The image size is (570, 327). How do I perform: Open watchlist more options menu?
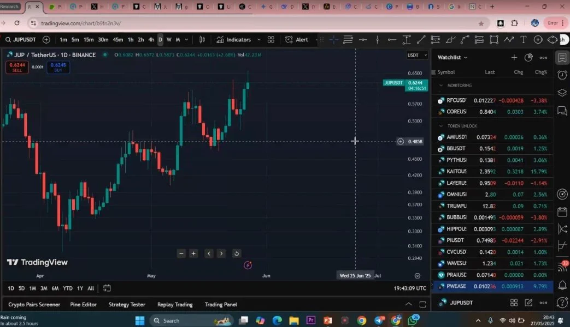543,57
